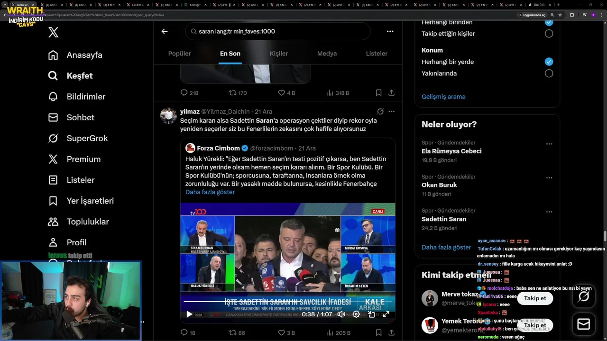This screenshot has height=341, width=607.
Task: Open SuperGrok from the sidebar
Action: [78, 138]
